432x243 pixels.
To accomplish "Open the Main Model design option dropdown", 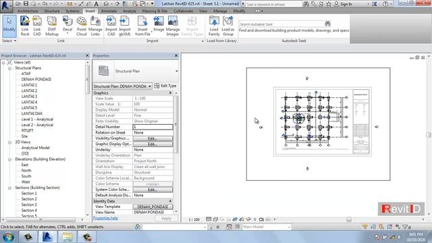I will (x=289, y=227).
